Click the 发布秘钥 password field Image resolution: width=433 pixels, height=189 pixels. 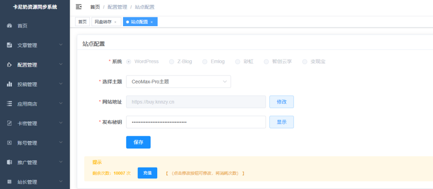(x=196, y=122)
